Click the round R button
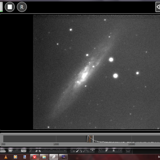 [22, 7]
